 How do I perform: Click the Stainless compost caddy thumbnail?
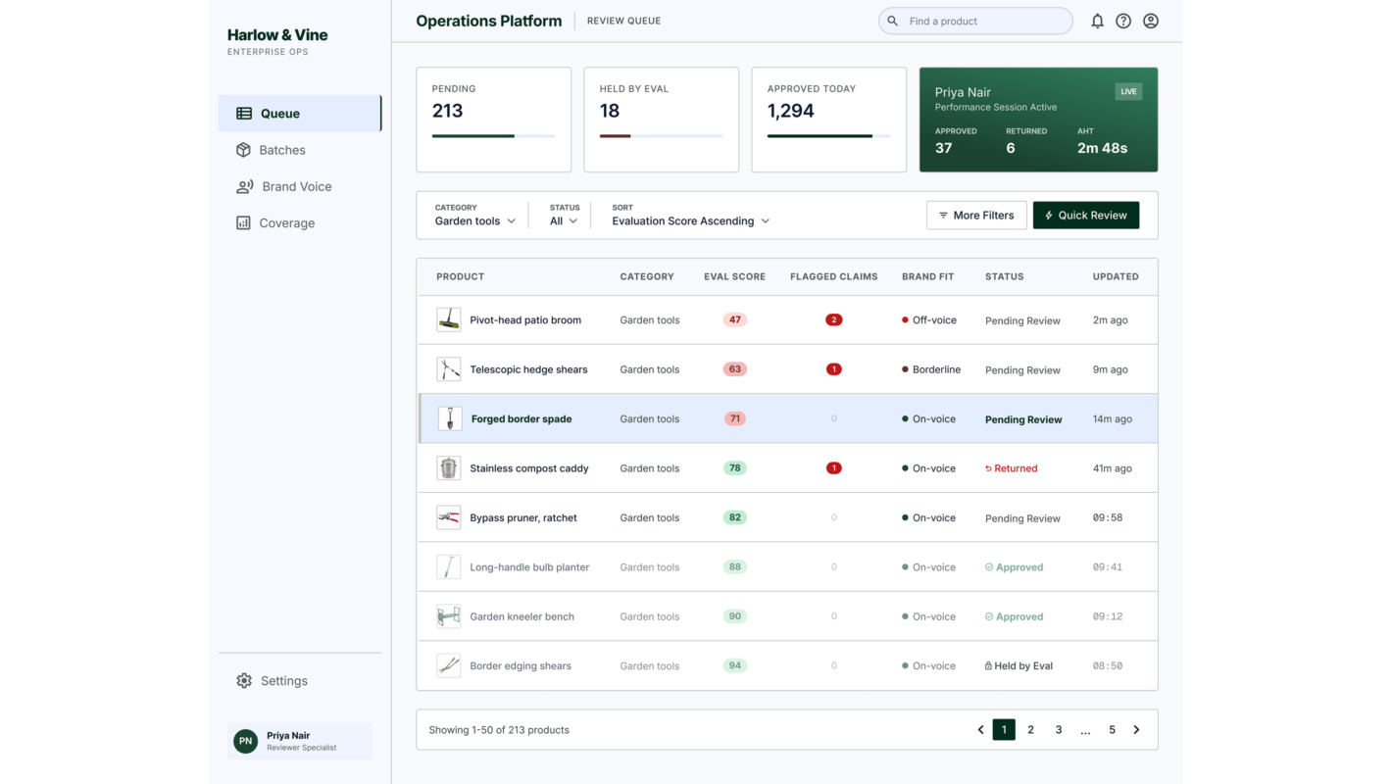pos(449,468)
